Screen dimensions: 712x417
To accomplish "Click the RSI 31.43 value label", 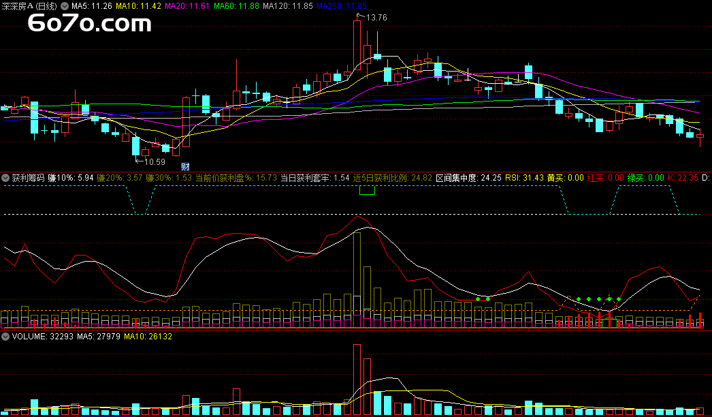I will click(x=524, y=178).
